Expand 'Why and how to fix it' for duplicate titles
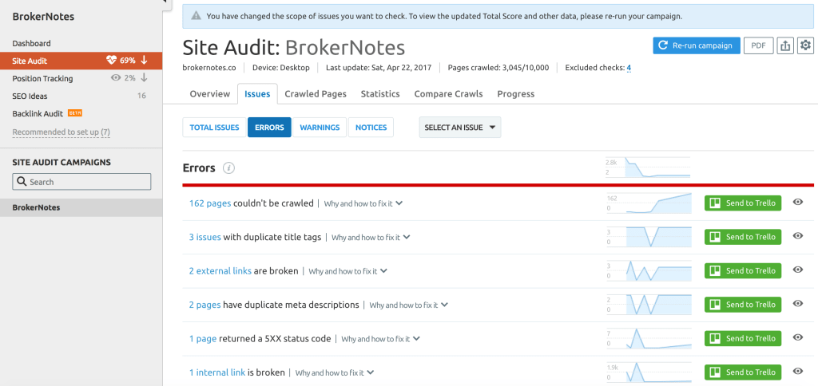The width and height of the screenshot is (818, 386). point(371,238)
